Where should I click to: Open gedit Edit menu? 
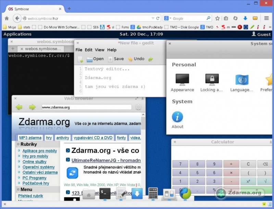[x=89, y=50]
